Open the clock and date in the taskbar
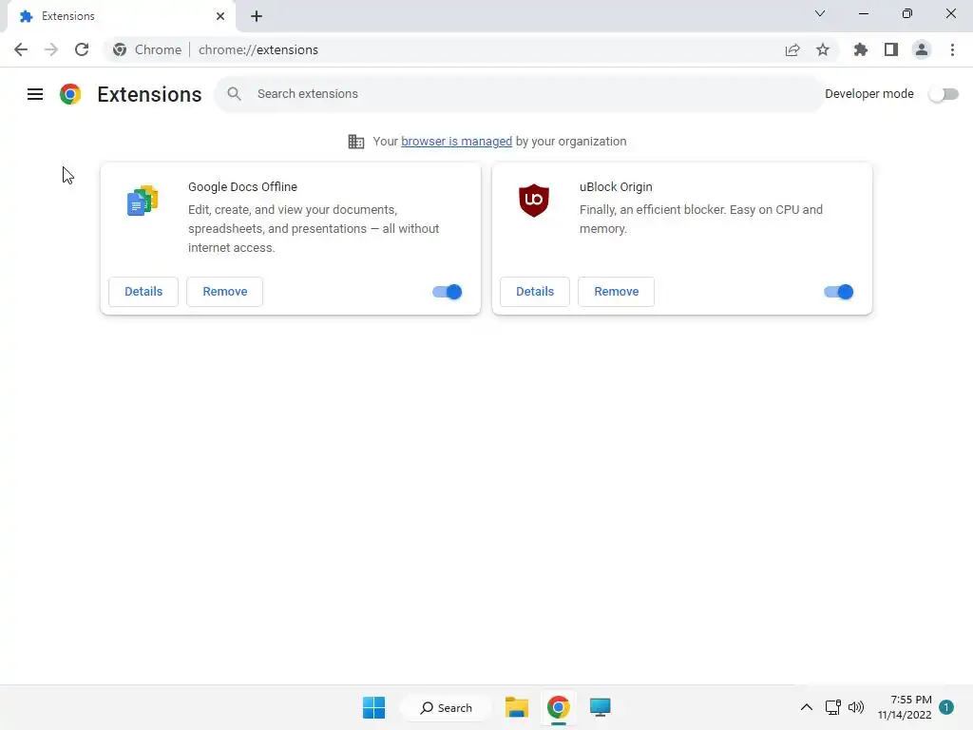Viewport: 973px width, 730px height. (x=905, y=707)
